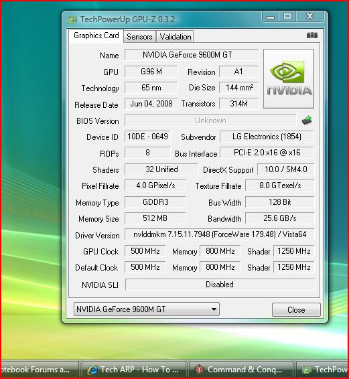Click the Name field NVIDIA GeForce 9600M GT
349x379 pixels.
pyautogui.click(x=192, y=55)
